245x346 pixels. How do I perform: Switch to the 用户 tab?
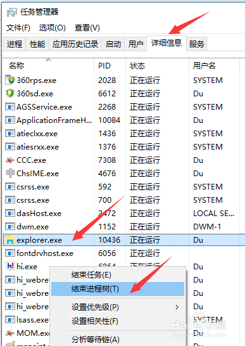coord(136,44)
